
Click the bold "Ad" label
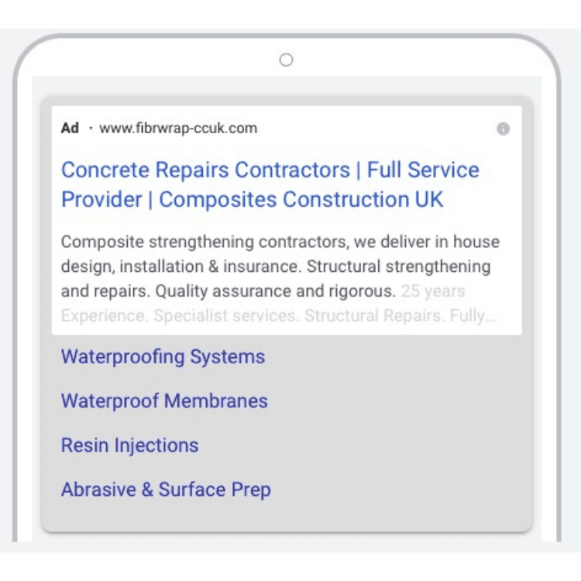coord(70,129)
